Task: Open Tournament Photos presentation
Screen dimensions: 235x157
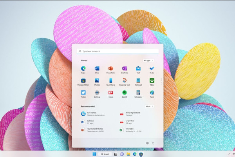Action: 92,130
